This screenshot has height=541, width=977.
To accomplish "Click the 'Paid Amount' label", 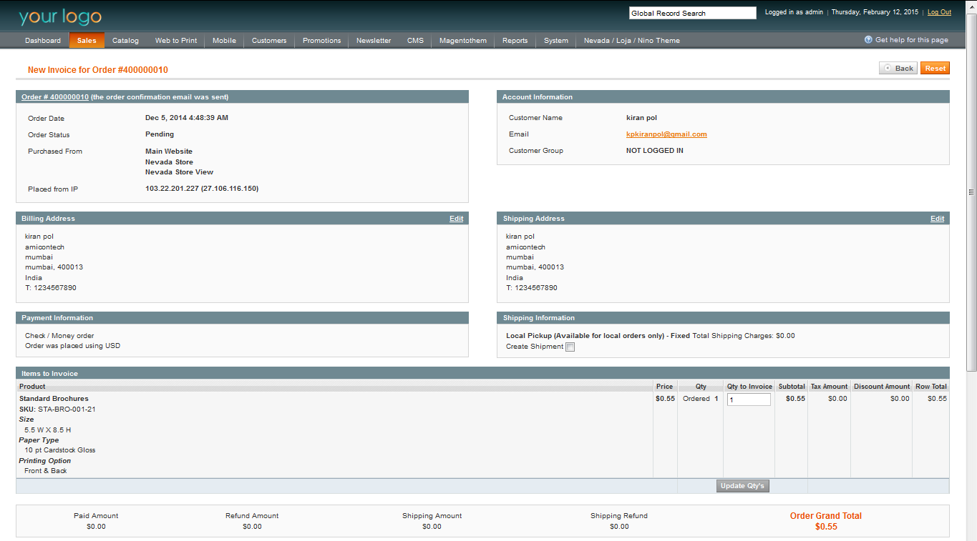I will click(x=96, y=516).
